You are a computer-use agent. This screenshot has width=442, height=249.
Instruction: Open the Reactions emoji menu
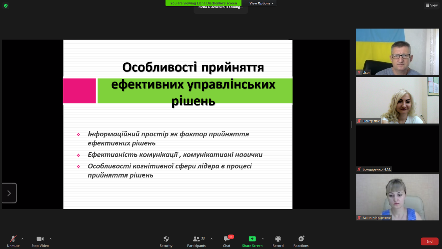[x=301, y=239]
